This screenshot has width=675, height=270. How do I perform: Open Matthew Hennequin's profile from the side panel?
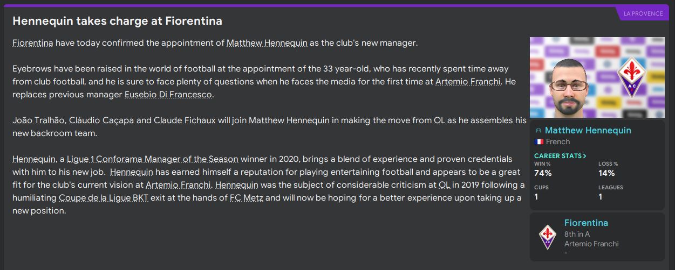[x=588, y=131]
